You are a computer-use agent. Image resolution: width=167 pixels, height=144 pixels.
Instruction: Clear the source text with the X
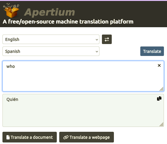159,65
